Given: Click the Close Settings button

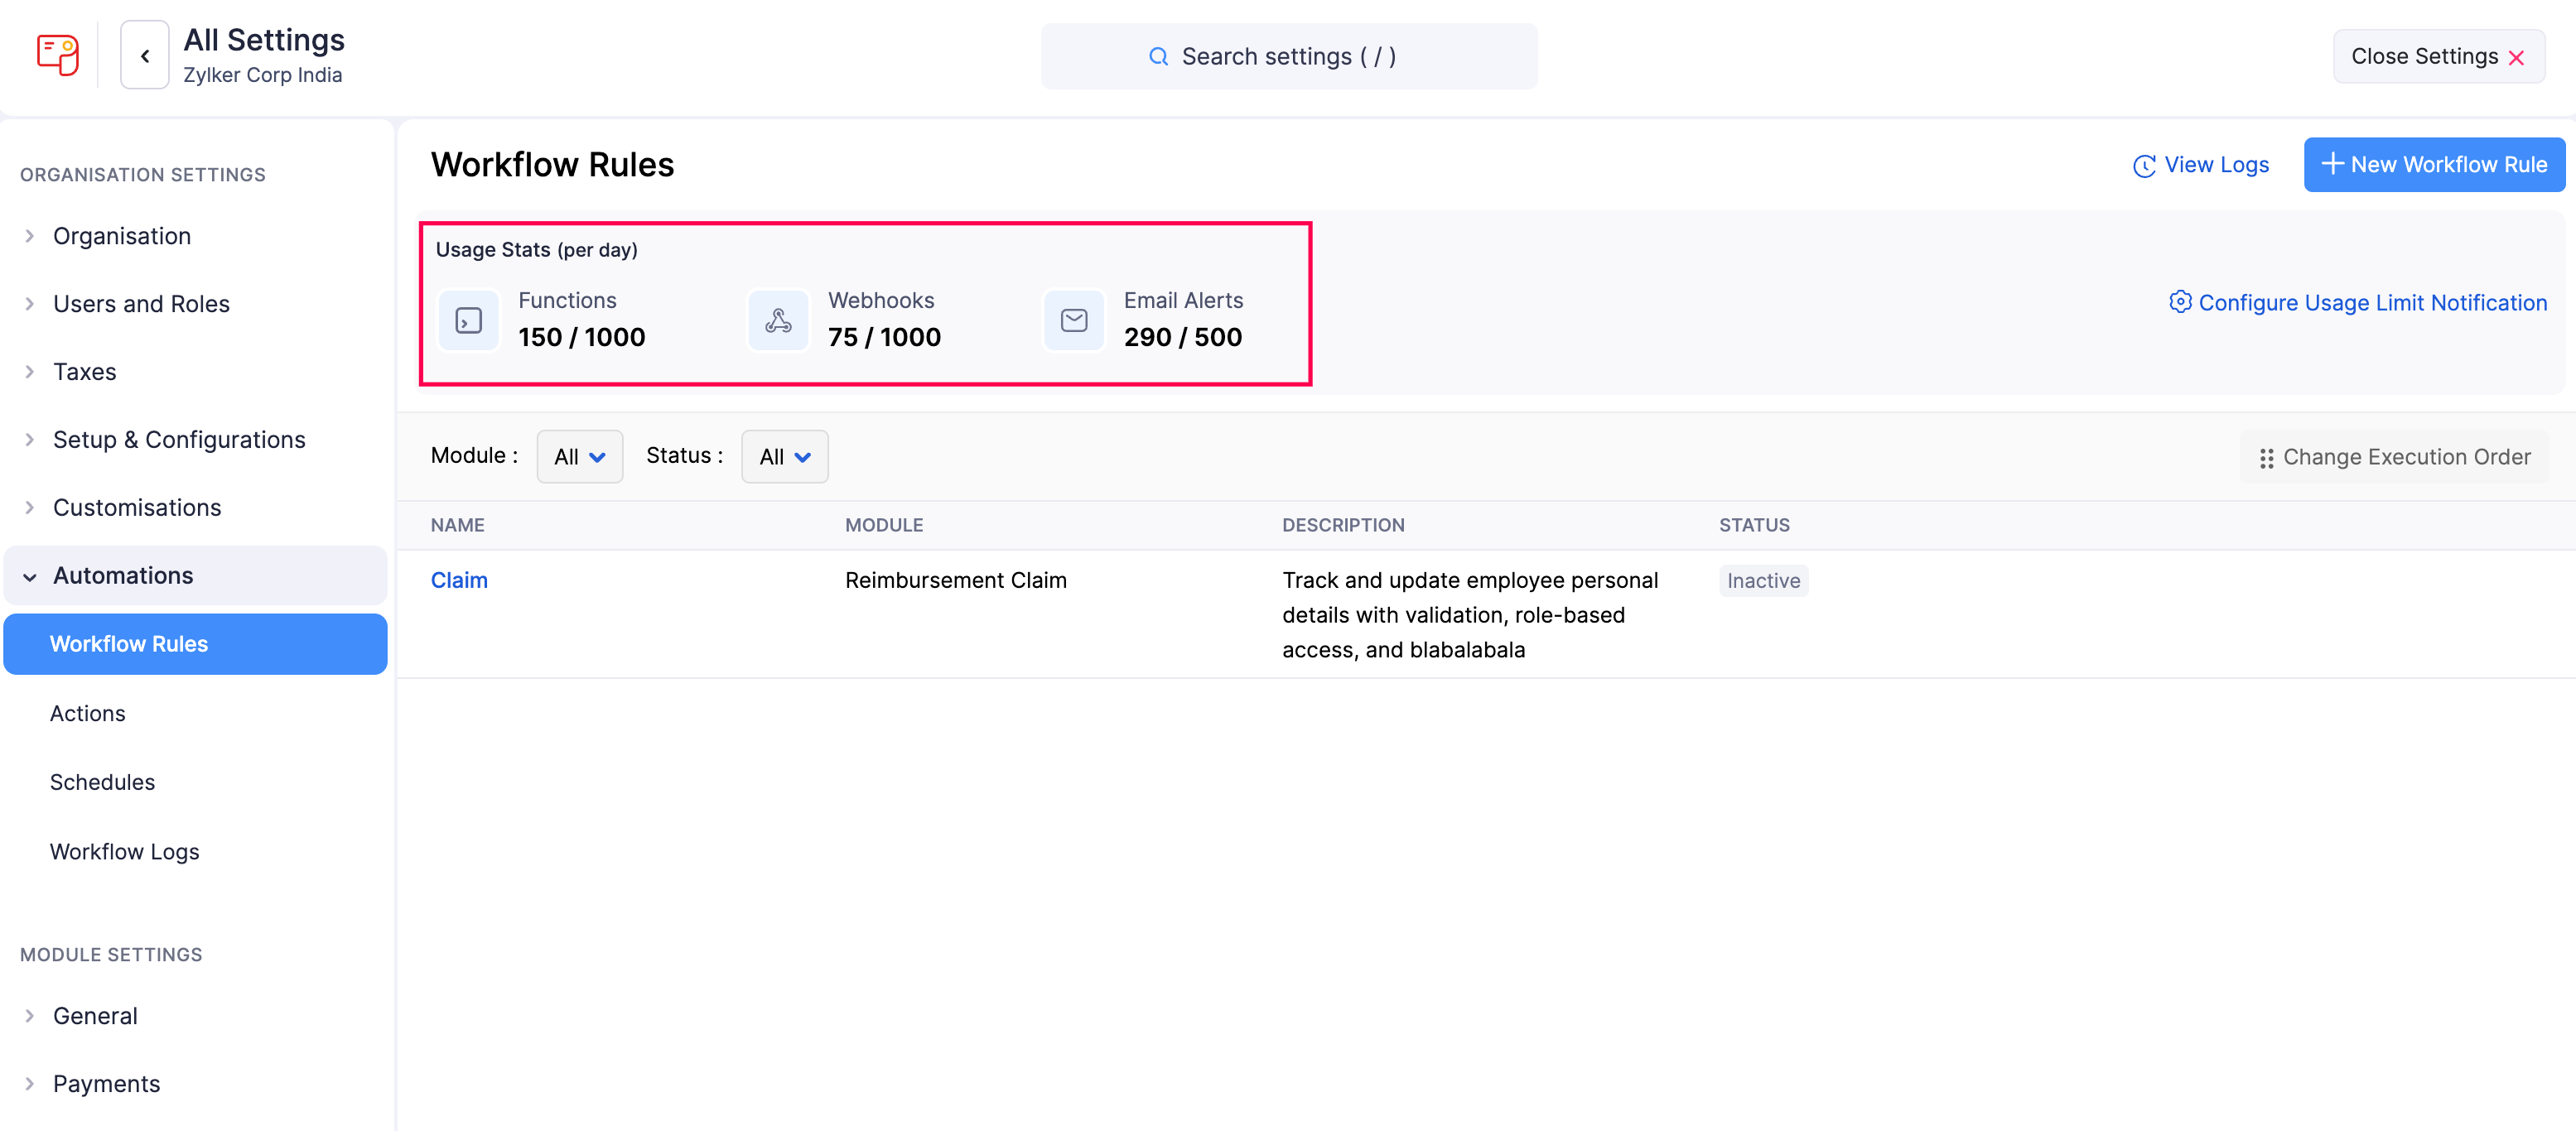Looking at the screenshot, I should coord(2439,56).
